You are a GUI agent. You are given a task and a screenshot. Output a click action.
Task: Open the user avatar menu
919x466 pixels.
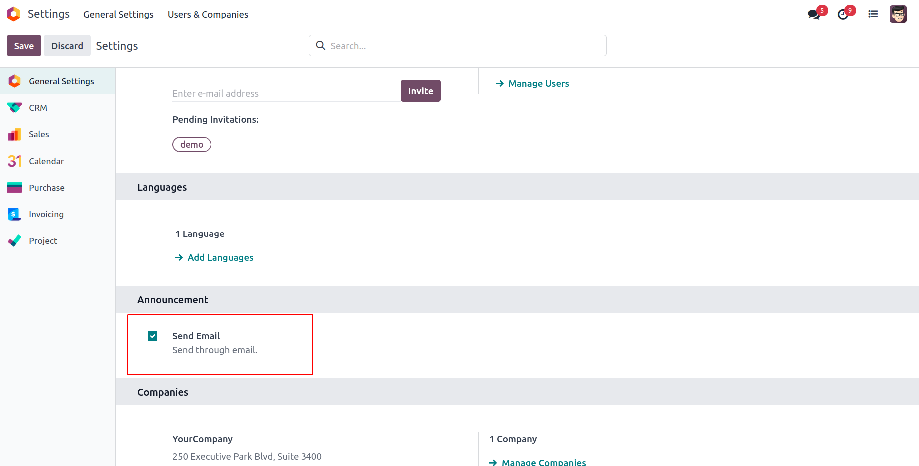[898, 14]
